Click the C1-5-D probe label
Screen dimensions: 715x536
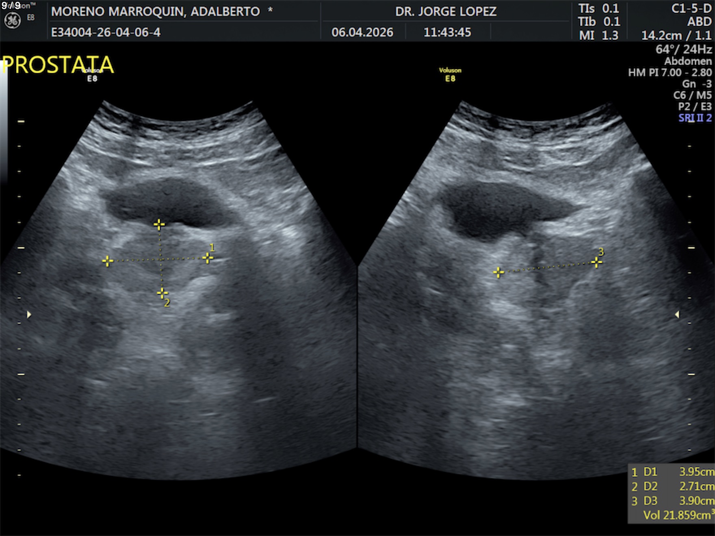691,9
